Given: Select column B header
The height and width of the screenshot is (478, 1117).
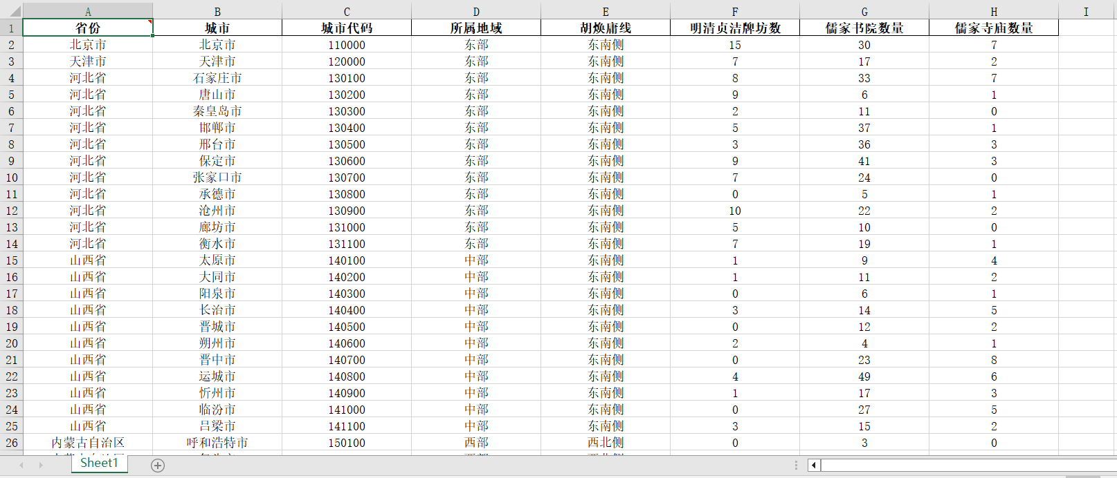Looking at the screenshot, I should (x=217, y=12).
